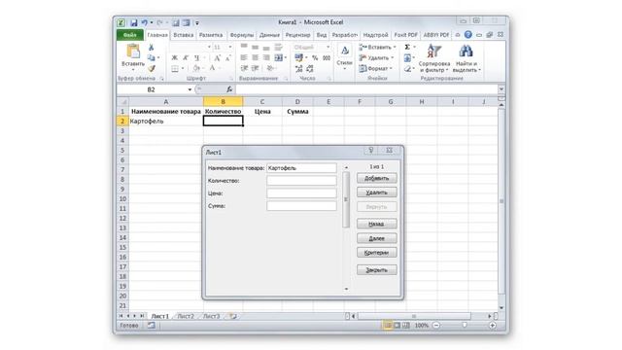Click the Format Painter brush icon
Image resolution: width=622 pixels, height=350 pixels.
(x=152, y=69)
